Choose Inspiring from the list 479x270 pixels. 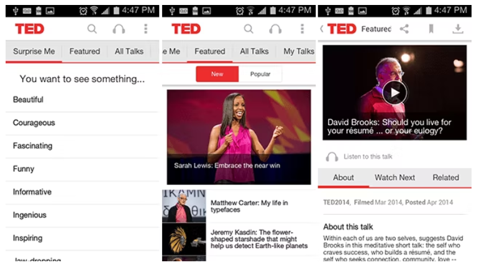pos(83,238)
